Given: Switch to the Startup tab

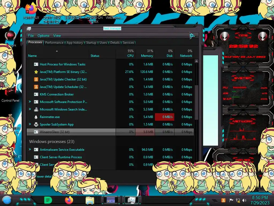Looking at the screenshot, I should 91,43.
